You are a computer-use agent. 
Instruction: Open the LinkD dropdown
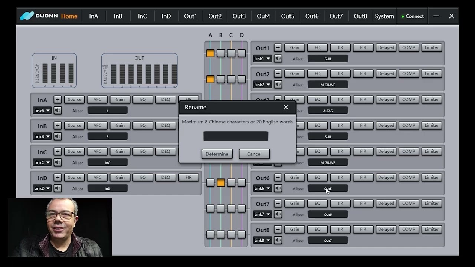[42, 188]
